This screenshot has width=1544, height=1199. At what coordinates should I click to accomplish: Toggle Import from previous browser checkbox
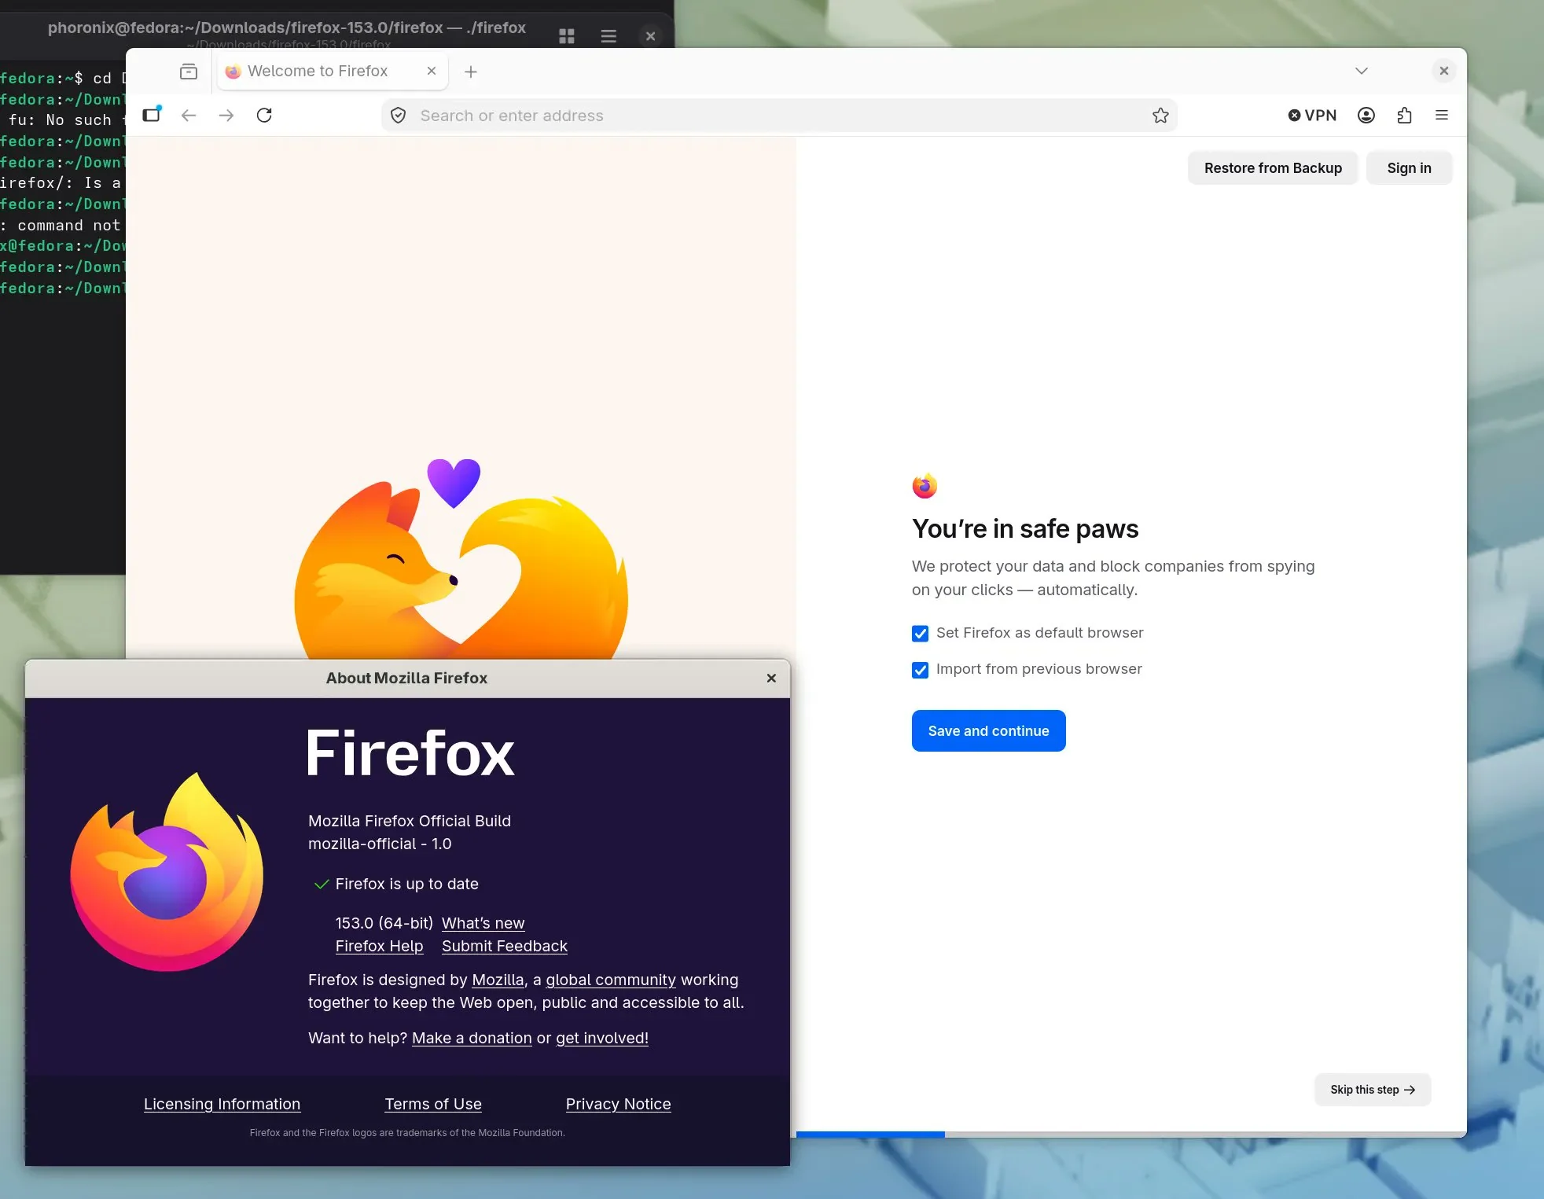[x=920, y=670]
